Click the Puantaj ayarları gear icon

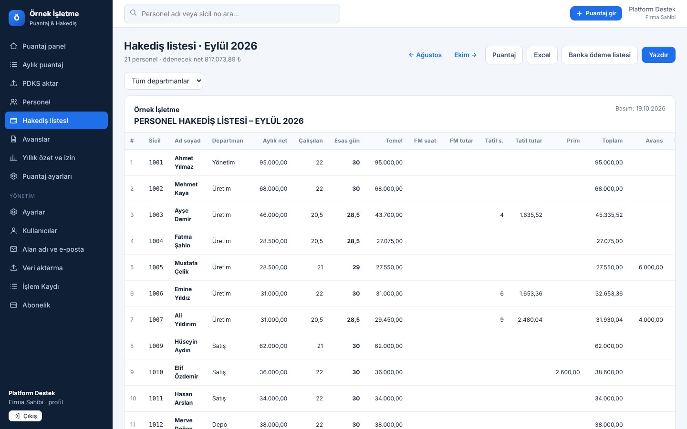pyautogui.click(x=13, y=176)
